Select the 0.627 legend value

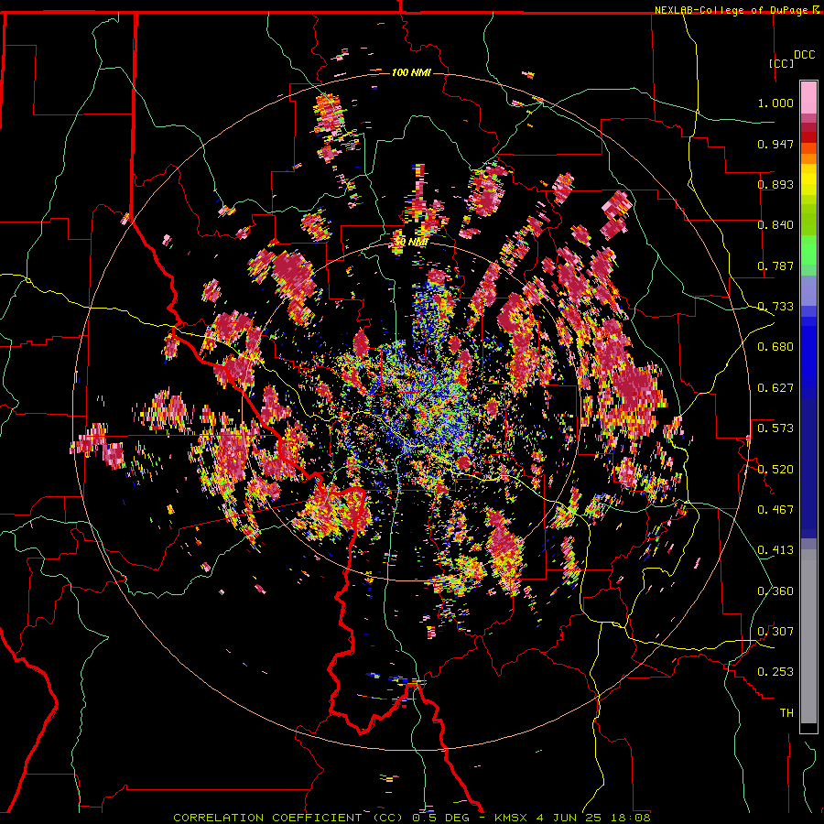pyautogui.click(x=775, y=388)
